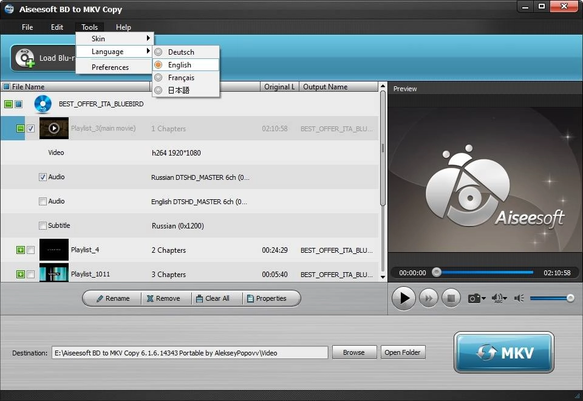The image size is (583, 401).
Task: Check the Russian Subtitle checkbox
Action: point(43,226)
